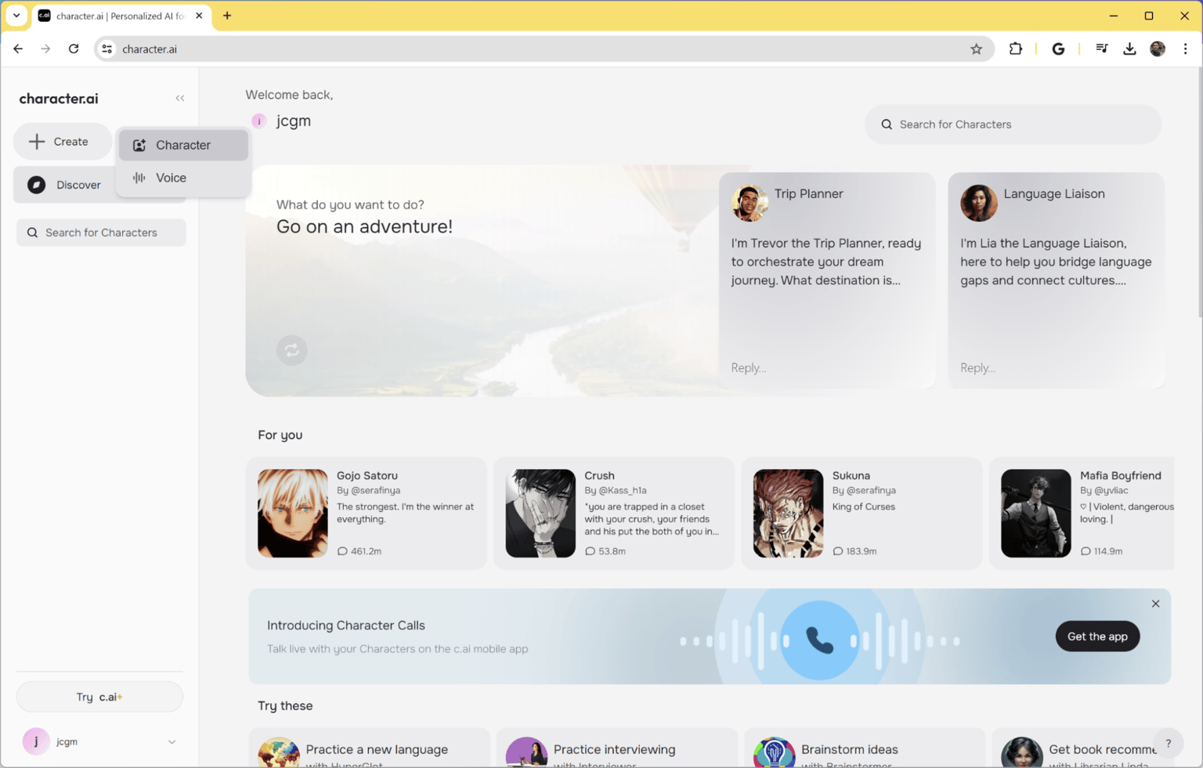Screen dimensions: 1203x768
Task: Click the top-right Search for Characters box
Action: click(x=1013, y=124)
